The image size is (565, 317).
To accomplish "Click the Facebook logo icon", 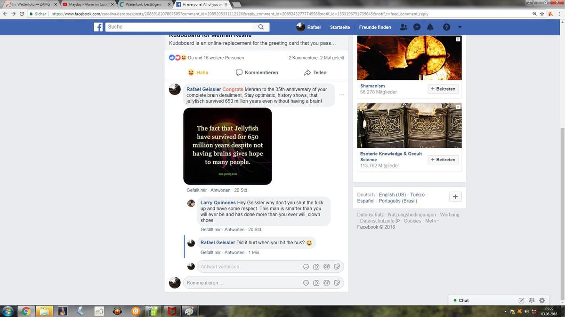I will [98, 27].
